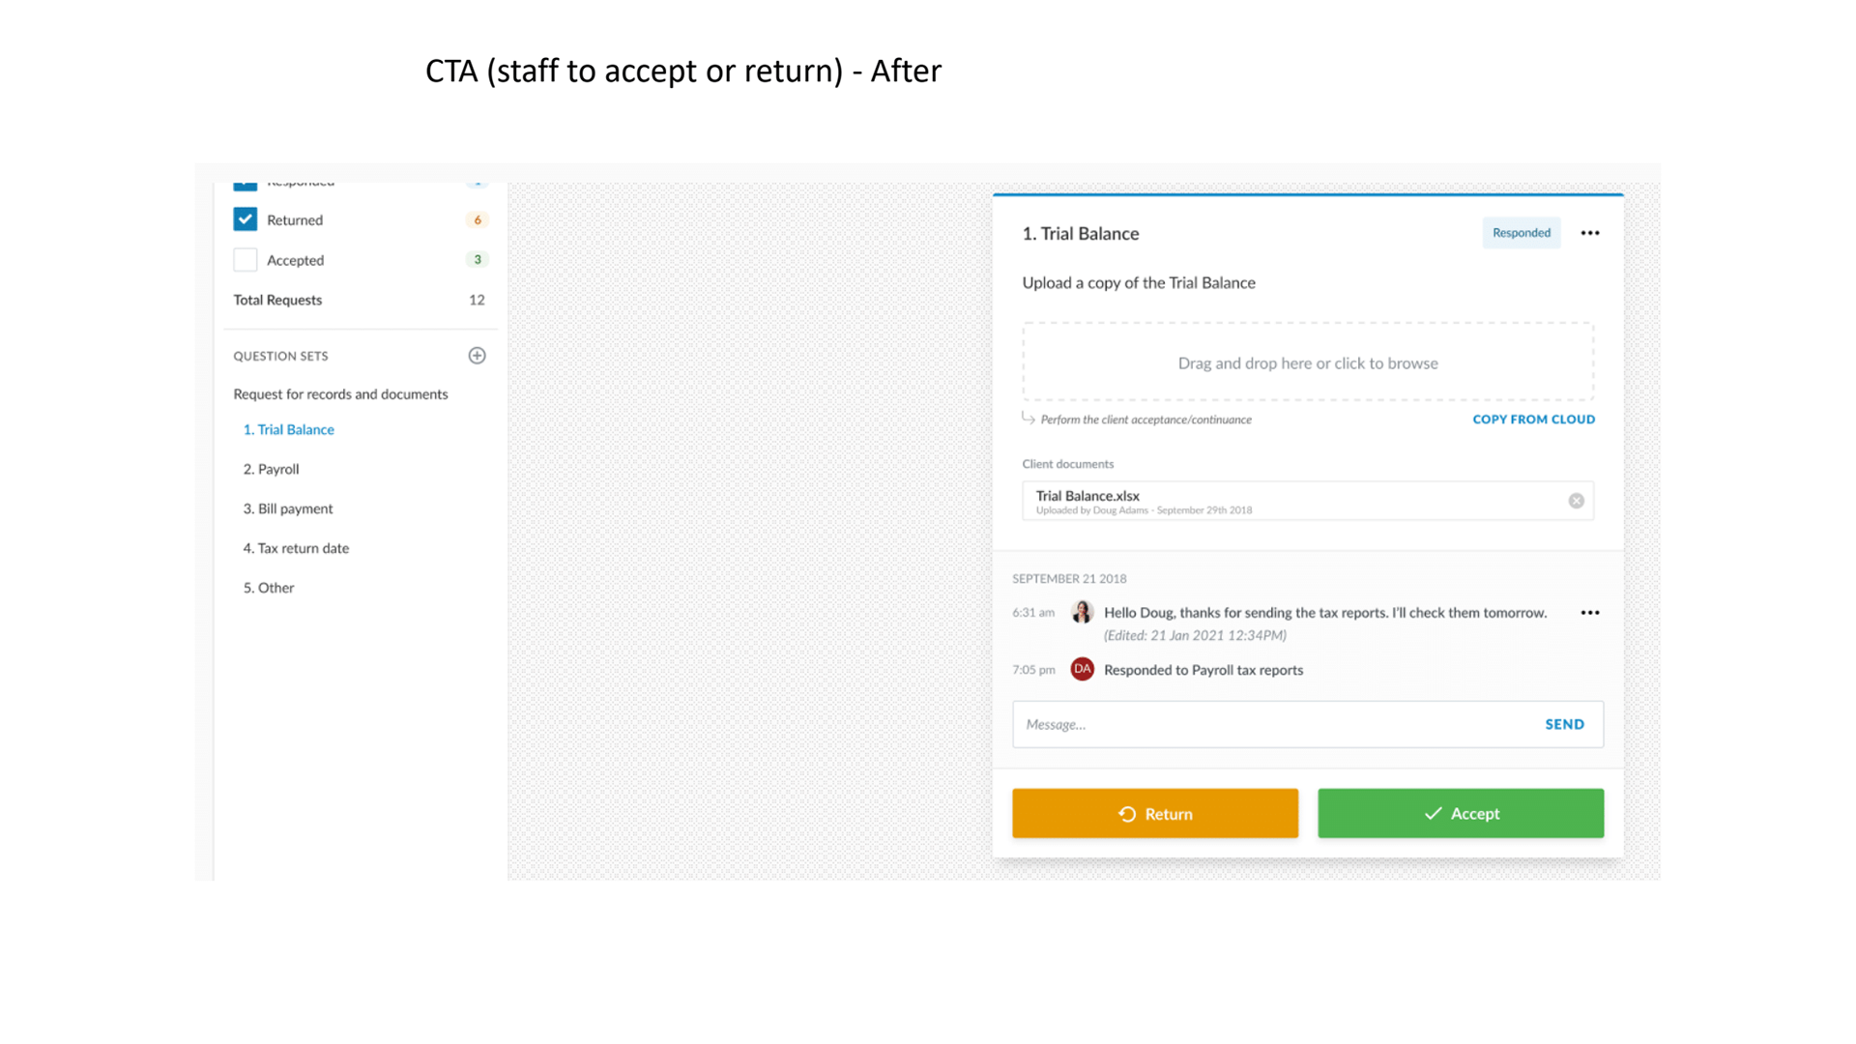Select the 5. Other question
The height and width of the screenshot is (1044, 1856).
[x=268, y=588]
